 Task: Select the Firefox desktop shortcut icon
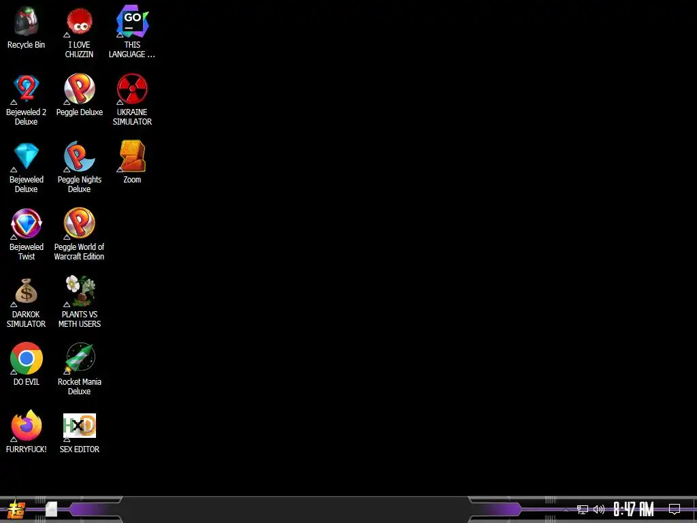tap(27, 426)
